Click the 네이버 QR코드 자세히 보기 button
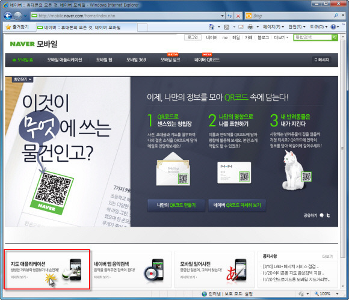Screen dimensions: 349x300 pos(237,205)
